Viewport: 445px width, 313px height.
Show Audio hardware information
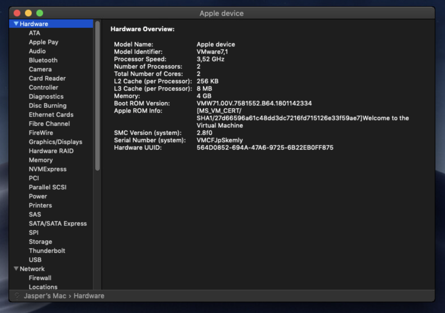(x=37, y=51)
